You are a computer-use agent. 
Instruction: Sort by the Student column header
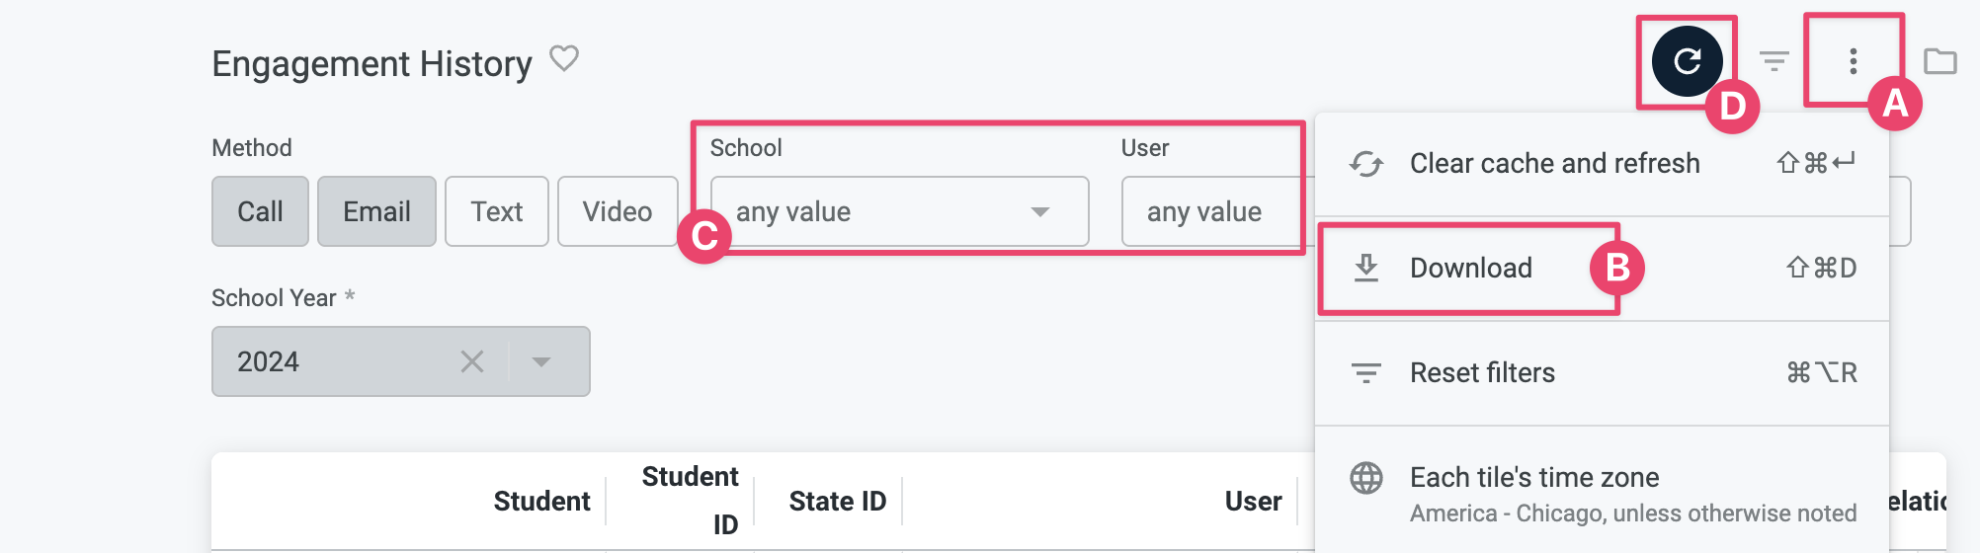click(x=541, y=502)
